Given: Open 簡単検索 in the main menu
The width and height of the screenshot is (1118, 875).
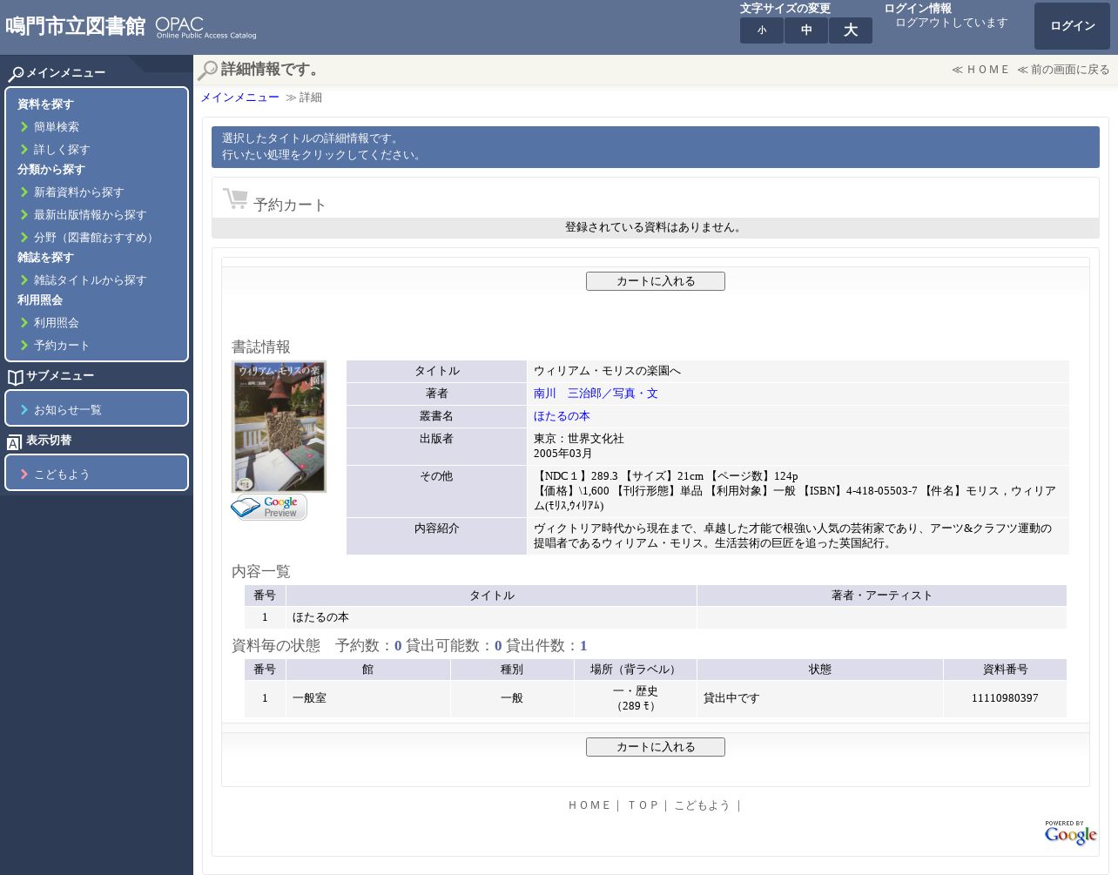Looking at the screenshot, I should (57, 127).
